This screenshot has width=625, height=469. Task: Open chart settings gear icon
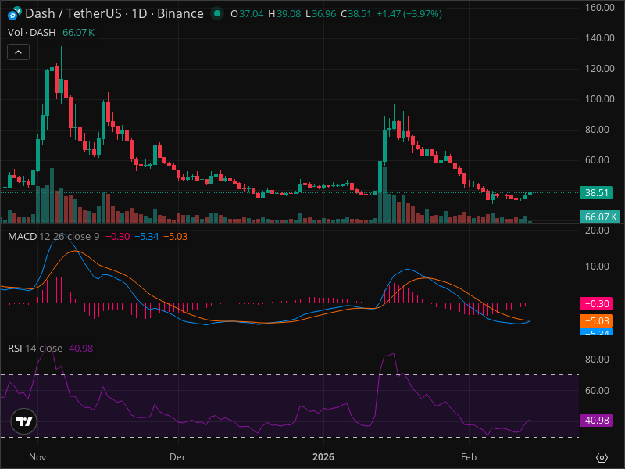602,457
